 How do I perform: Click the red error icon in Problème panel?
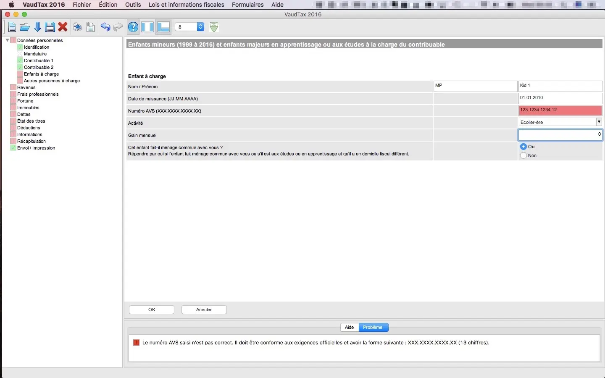136,343
